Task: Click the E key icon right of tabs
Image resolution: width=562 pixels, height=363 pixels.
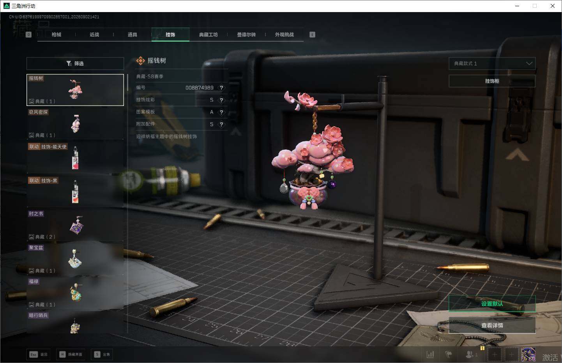Action: tap(312, 35)
